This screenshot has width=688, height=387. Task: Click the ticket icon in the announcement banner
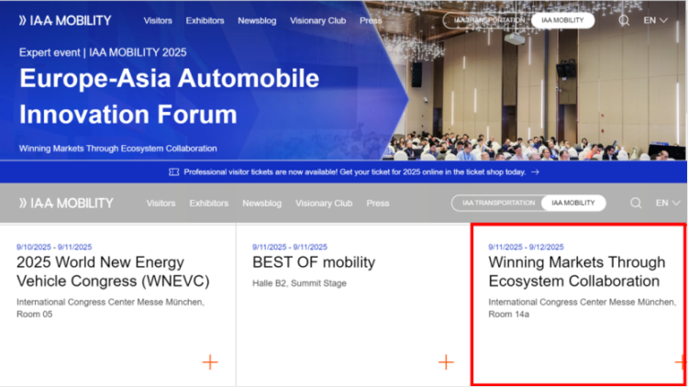pyautogui.click(x=174, y=171)
